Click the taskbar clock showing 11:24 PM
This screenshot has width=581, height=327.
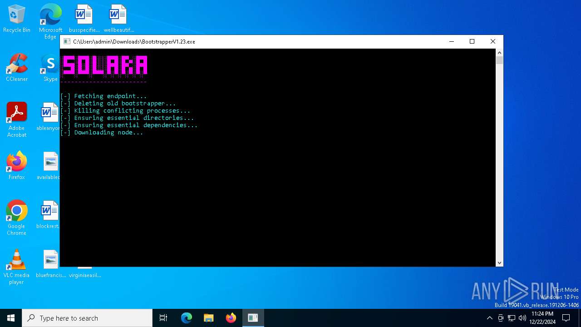point(542,318)
